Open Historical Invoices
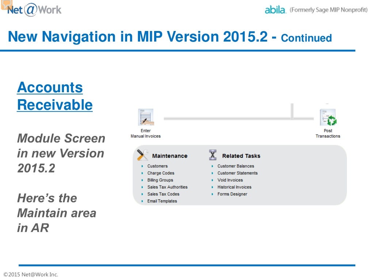The image size is (374, 280). (x=234, y=187)
